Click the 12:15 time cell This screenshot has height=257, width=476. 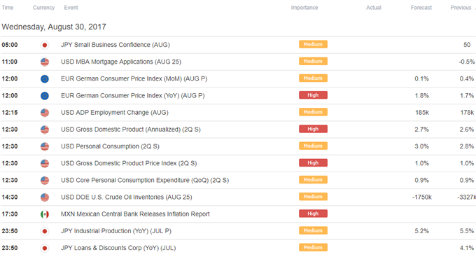coord(10,113)
